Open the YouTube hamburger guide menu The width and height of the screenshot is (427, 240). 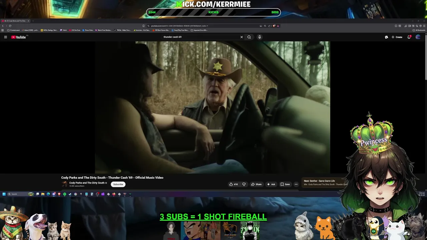[5, 37]
